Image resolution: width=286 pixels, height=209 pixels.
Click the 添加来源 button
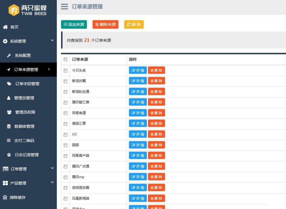click(73, 24)
